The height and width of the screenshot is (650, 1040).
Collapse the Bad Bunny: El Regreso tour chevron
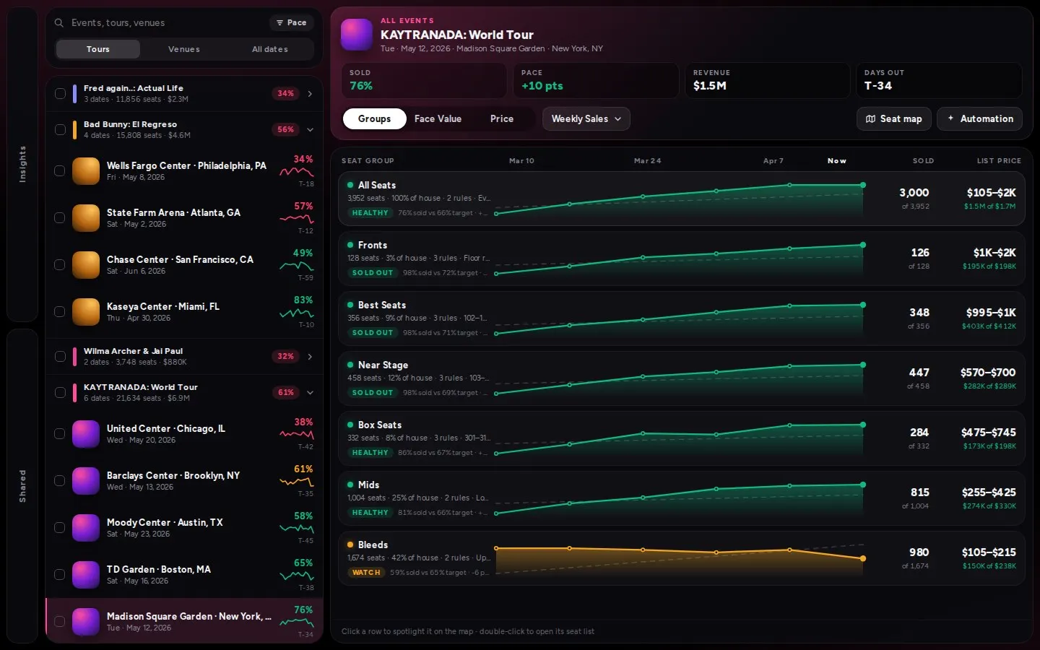tap(310, 129)
